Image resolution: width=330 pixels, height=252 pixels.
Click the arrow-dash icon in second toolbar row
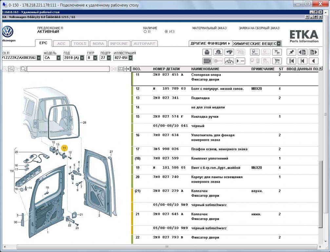[x=240, y=61]
